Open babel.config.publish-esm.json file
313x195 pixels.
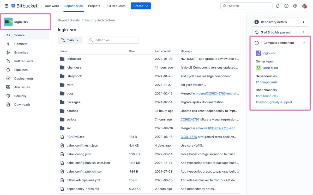(x=88, y=163)
